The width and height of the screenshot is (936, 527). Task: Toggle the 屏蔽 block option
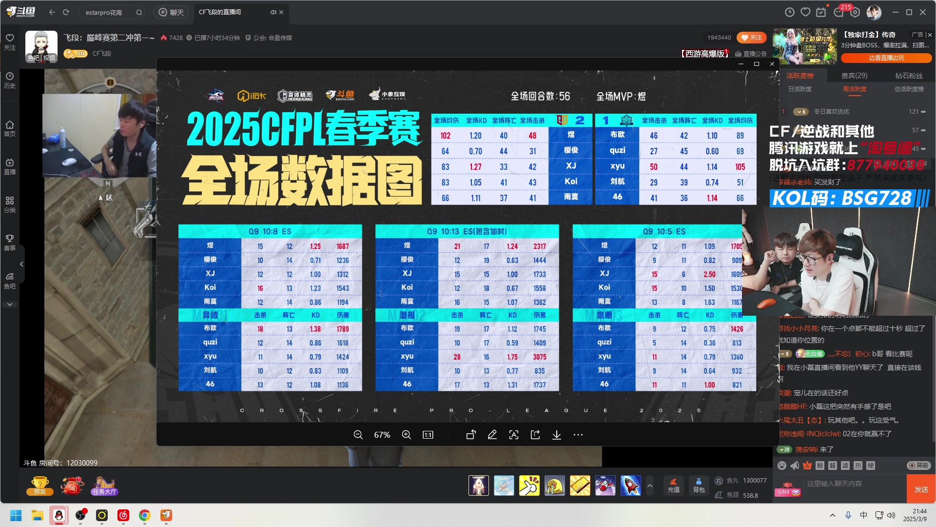(918, 466)
